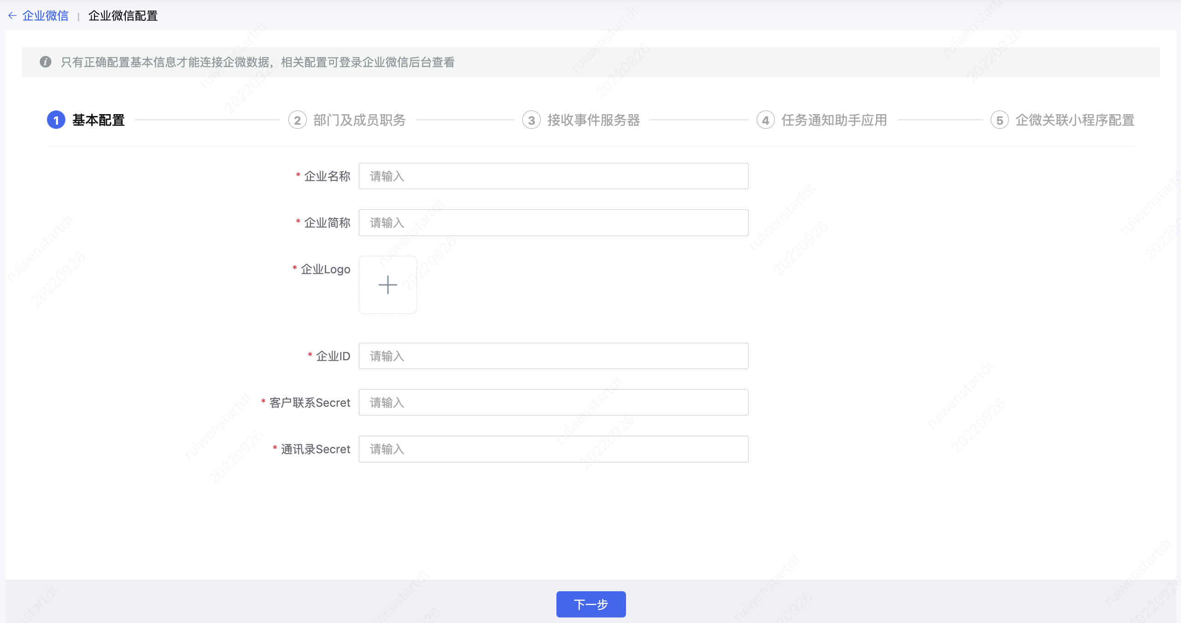Focus the 通讯录Secret input field
Viewport: 1181px width, 623px height.
coord(553,449)
